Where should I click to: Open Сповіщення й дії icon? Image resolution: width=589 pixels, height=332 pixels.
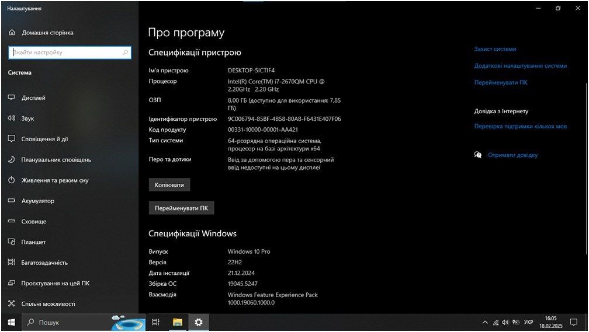[x=12, y=139]
